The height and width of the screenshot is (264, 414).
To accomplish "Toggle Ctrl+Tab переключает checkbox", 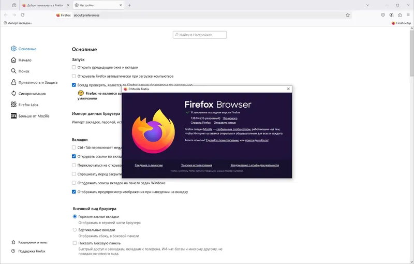I will pos(74,148).
